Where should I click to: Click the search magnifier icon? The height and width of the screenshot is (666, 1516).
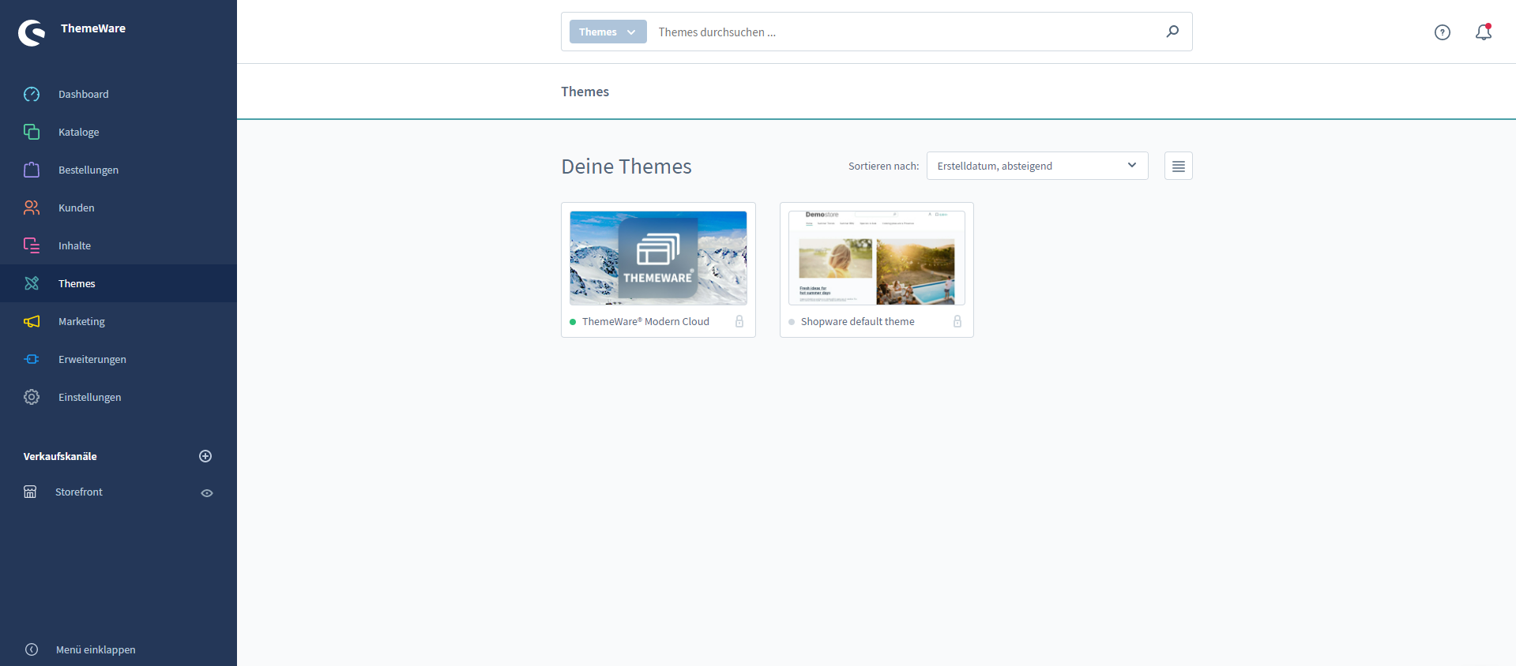pos(1172,32)
